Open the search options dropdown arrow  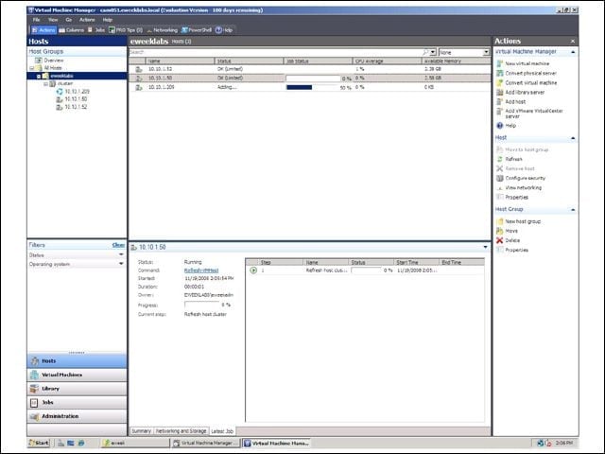click(x=433, y=52)
